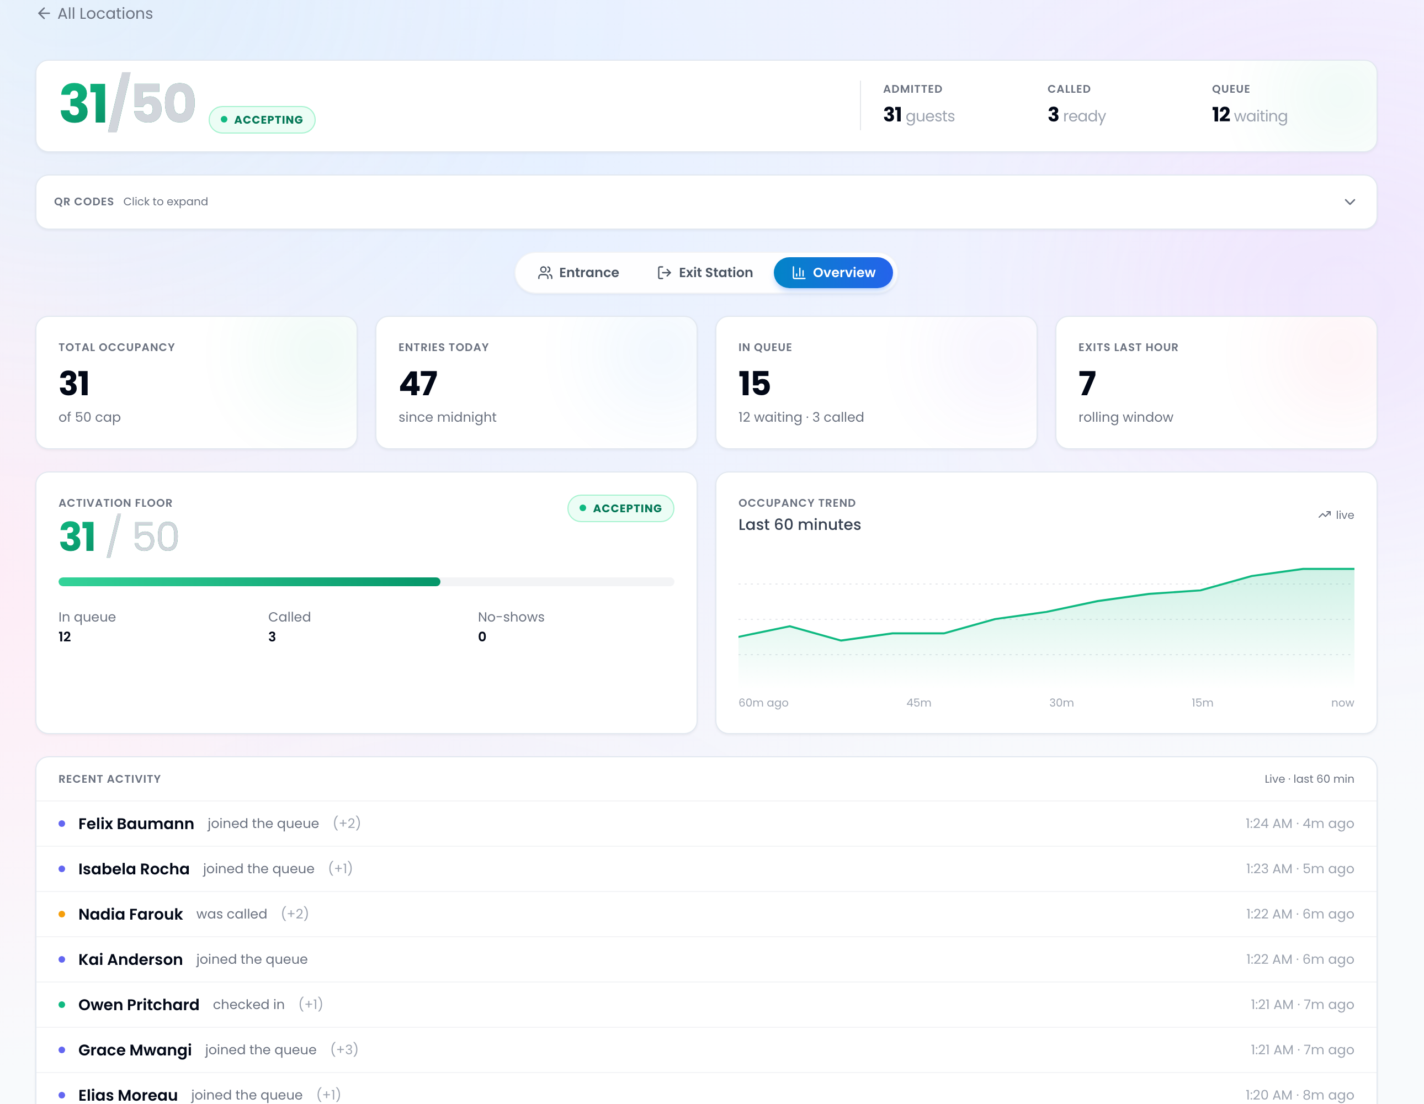Select the Owen Pritchard checked in row

[x=706, y=1004]
